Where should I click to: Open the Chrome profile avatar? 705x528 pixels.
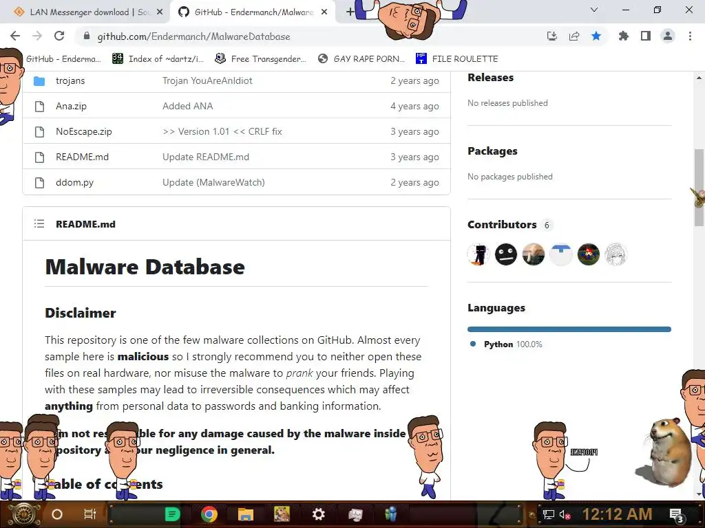click(668, 36)
